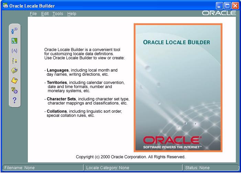Open the File menu
The width and height of the screenshot is (241, 173).
point(33,14)
